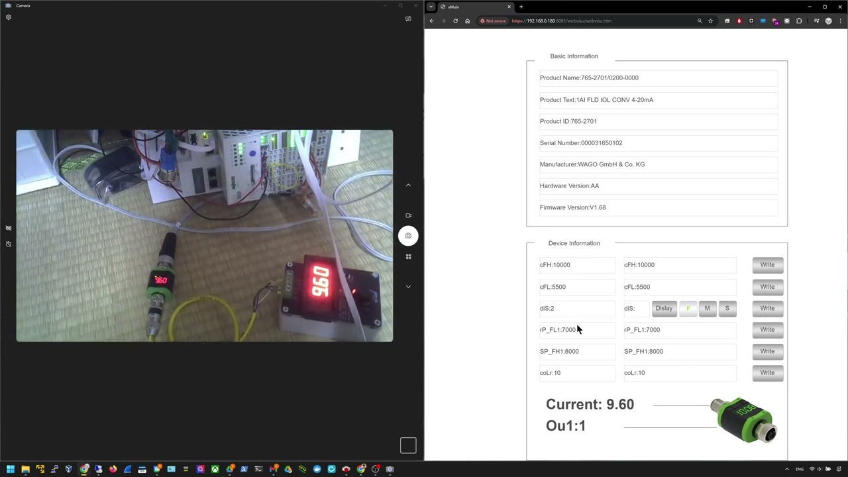Viewport: 848px width, 477px height.
Task: Click the left cFH:10000 value field
Action: tap(577, 265)
